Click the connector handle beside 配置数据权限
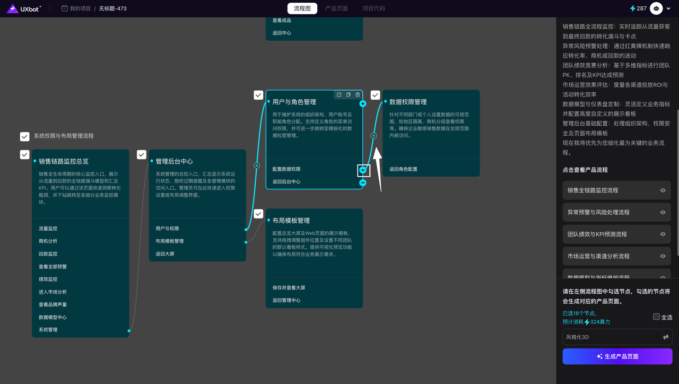This screenshot has width=679, height=384. click(x=363, y=170)
